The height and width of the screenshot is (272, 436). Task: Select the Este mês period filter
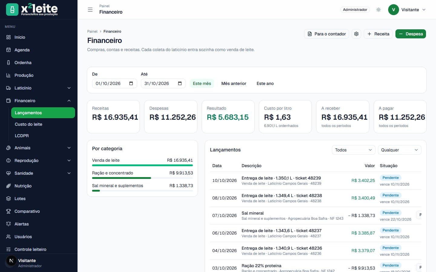(x=202, y=83)
